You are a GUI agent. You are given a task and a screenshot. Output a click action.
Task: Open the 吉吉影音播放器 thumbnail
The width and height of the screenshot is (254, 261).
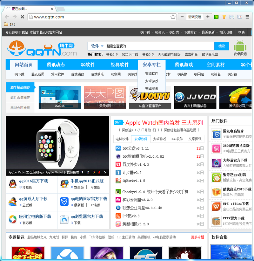(x=195, y=97)
